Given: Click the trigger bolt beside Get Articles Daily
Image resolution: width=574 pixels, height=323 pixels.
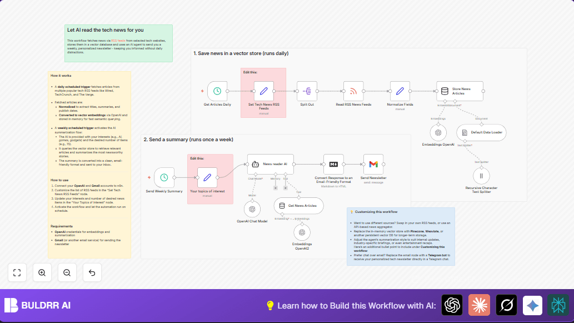Looking at the screenshot, I should 202,91.
